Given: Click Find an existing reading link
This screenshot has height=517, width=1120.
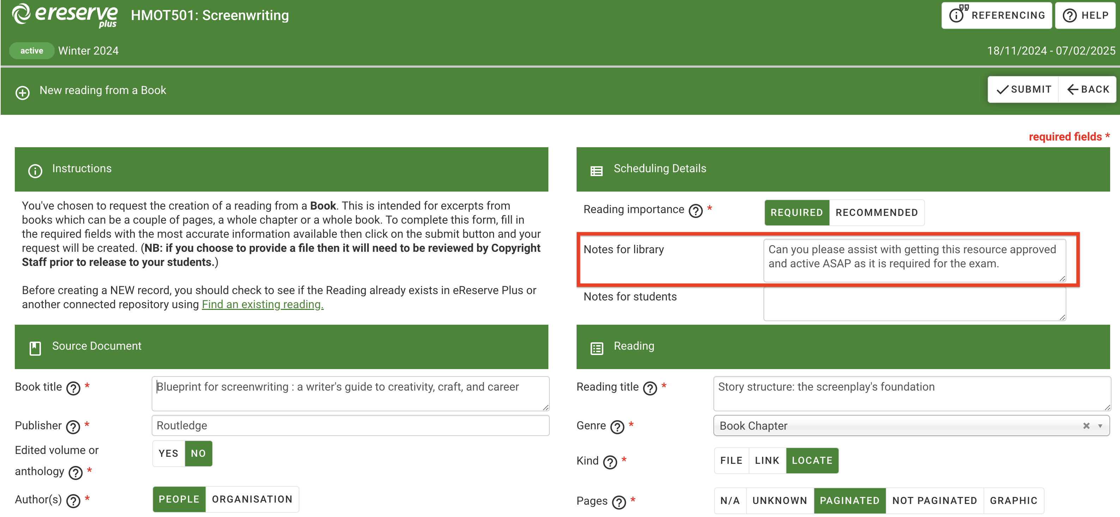Looking at the screenshot, I should coord(263,304).
